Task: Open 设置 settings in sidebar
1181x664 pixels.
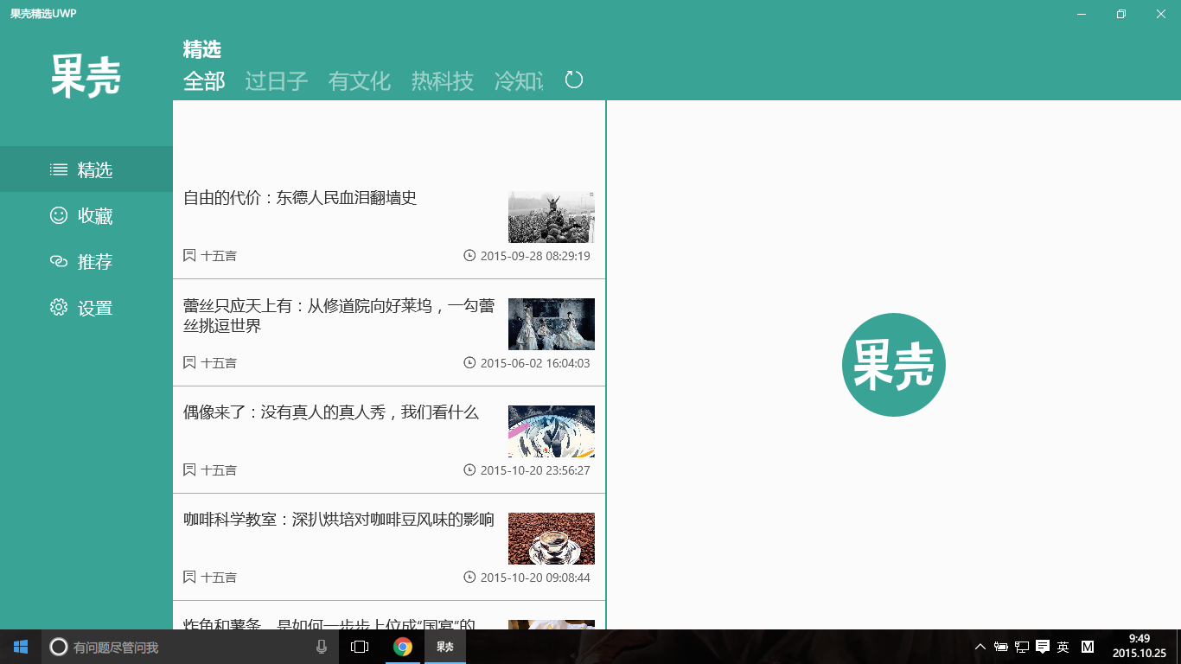Action: pos(95,309)
